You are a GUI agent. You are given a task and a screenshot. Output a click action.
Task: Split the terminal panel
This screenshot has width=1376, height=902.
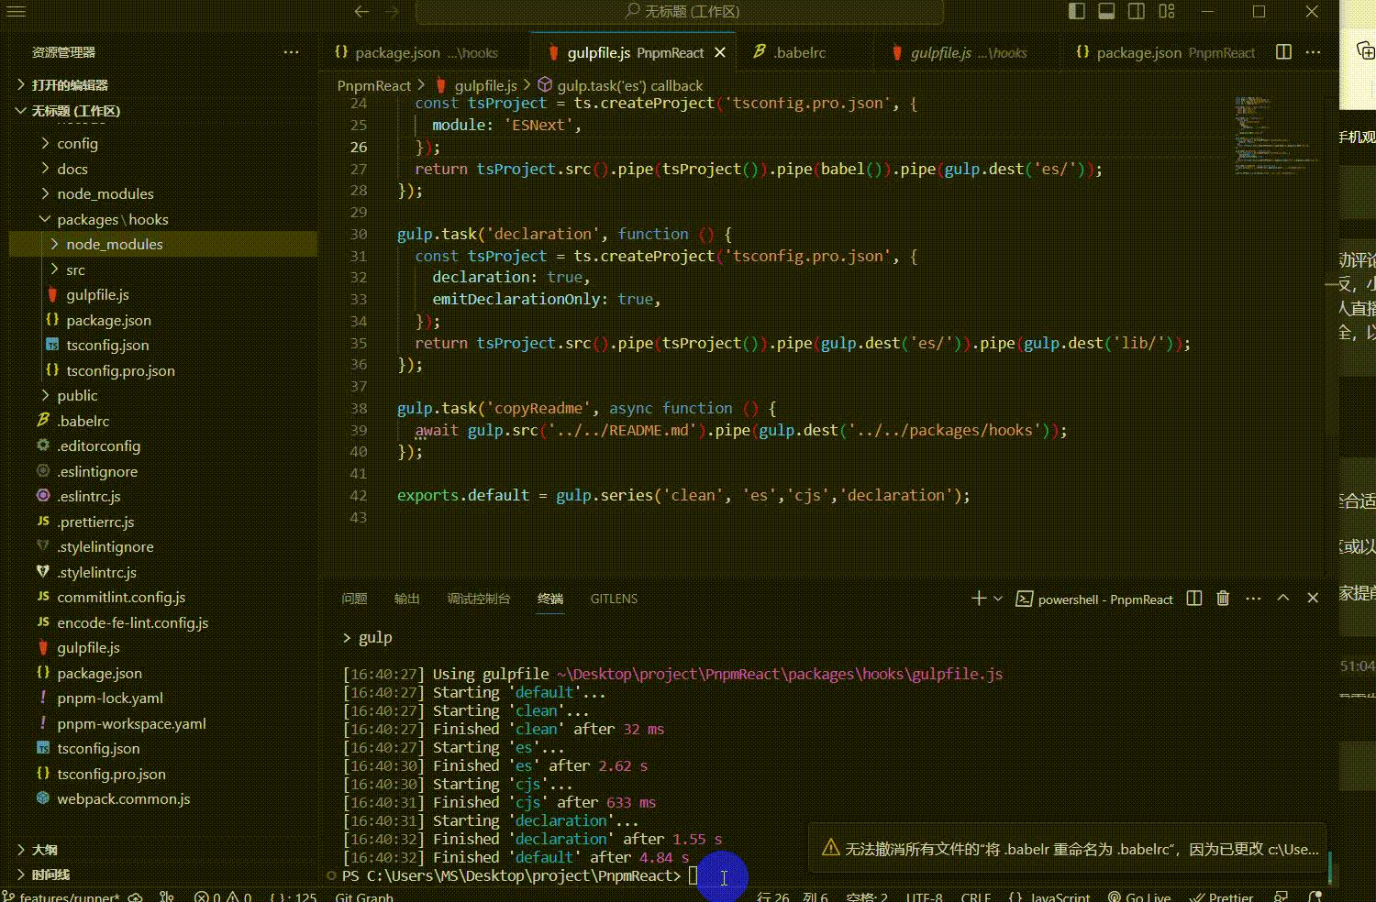(1194, 599)
